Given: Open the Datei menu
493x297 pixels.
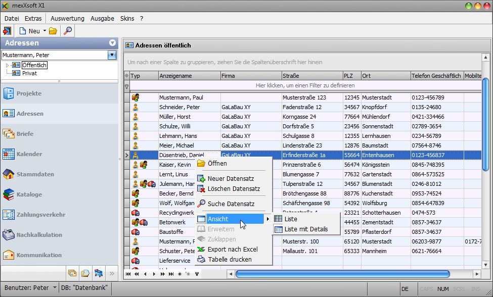Looking at the screenshot, I should 12,19.
